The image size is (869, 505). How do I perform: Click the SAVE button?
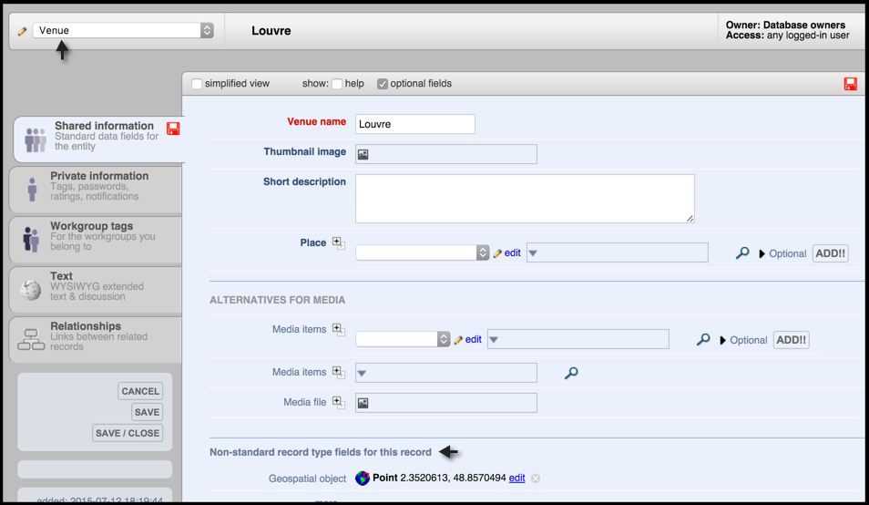(147, 412)
